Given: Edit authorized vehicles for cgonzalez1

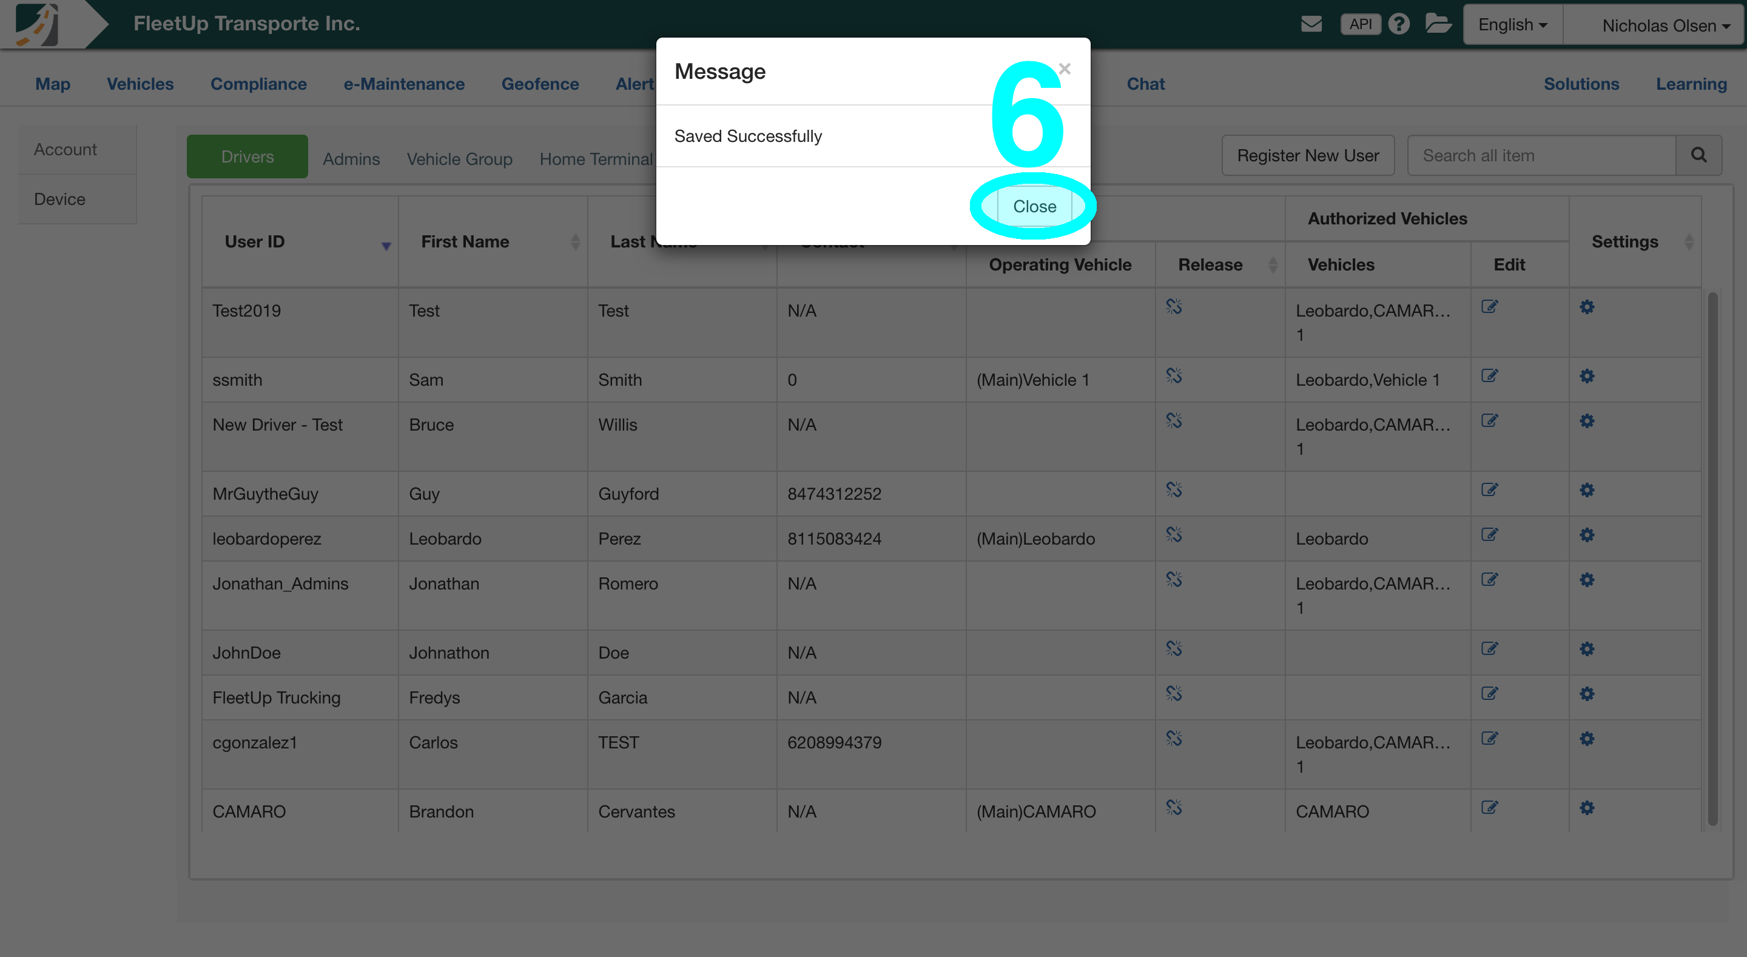Looking at the screenshot, I should (x=1489, y=738).
